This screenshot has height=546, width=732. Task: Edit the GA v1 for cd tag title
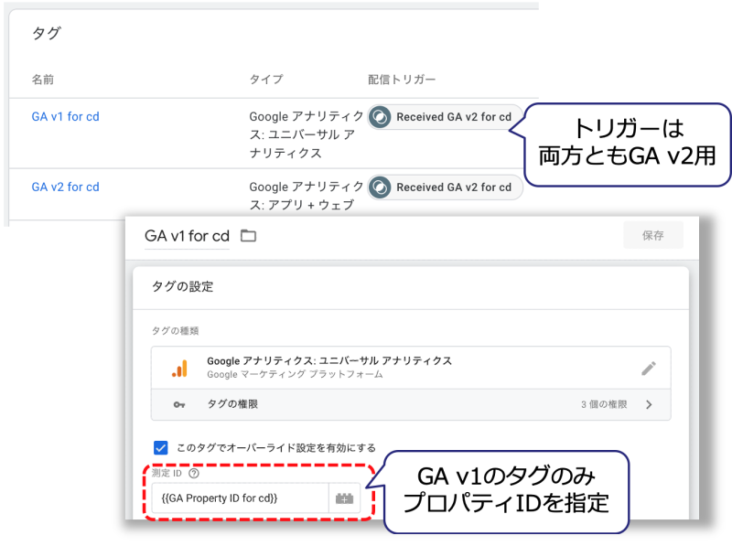(x=187, y=236)
